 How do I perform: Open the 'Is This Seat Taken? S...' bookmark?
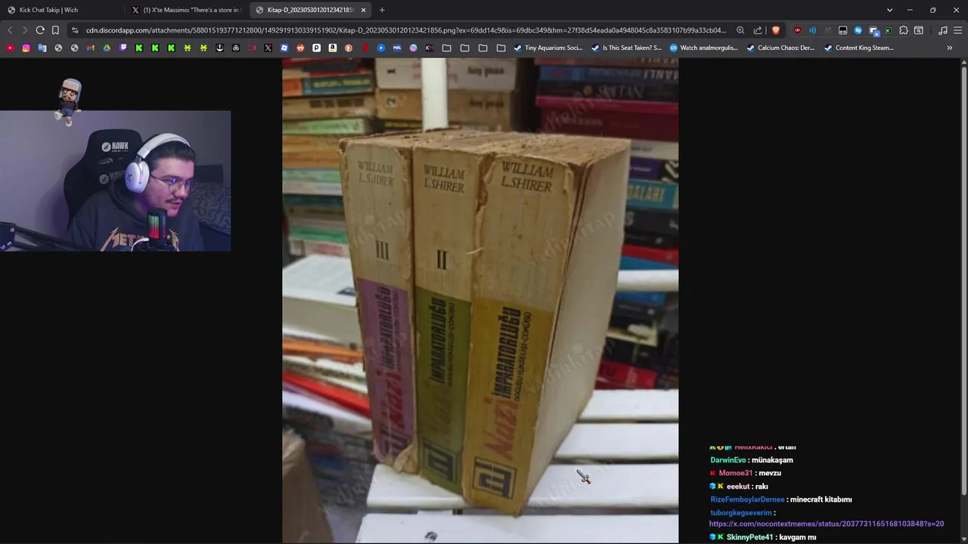pyautogui.click(x=626, y=48)
